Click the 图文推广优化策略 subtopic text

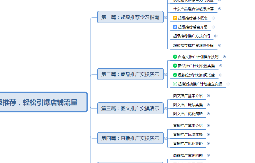click(x=188, y=114)
